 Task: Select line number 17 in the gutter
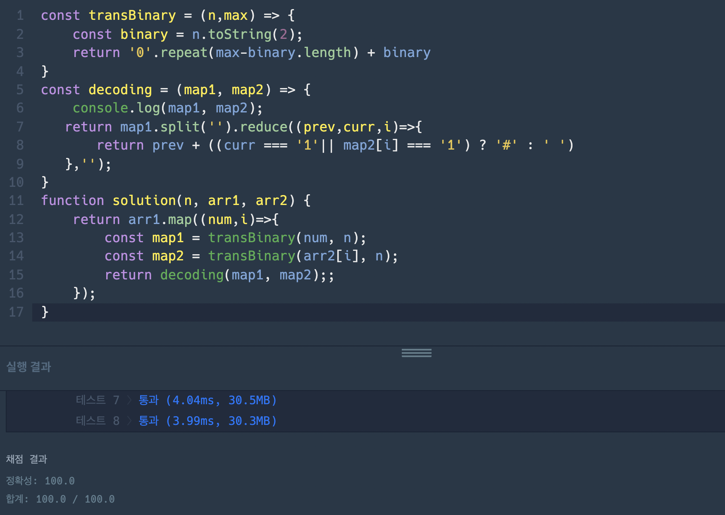[16, 312]
